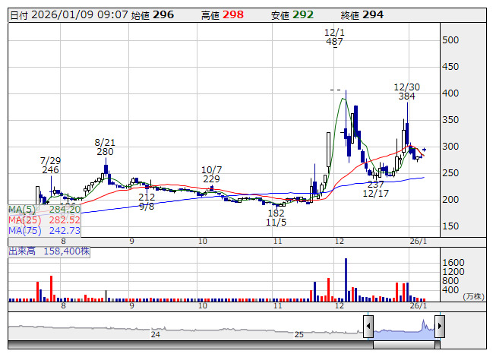This screenshot has height=357, width=496.
Task: Click the right range handle arrow in overview
Action: point(439,327)
